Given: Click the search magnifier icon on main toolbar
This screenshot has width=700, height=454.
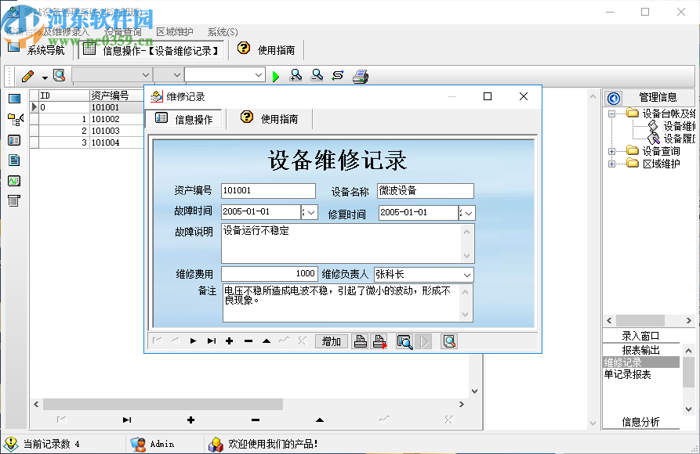Looking at the screenshot, I should pos(59,75).
